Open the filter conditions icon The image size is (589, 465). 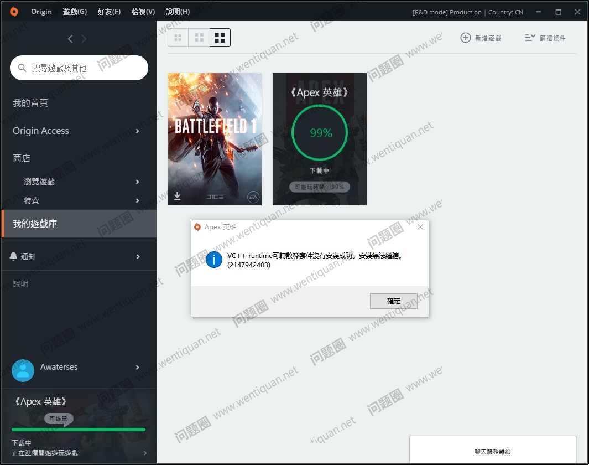[530, 38]
